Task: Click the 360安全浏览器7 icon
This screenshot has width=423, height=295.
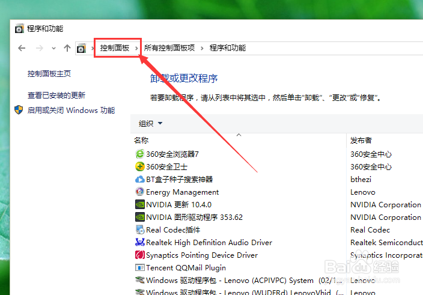Action: pos(140,154)
